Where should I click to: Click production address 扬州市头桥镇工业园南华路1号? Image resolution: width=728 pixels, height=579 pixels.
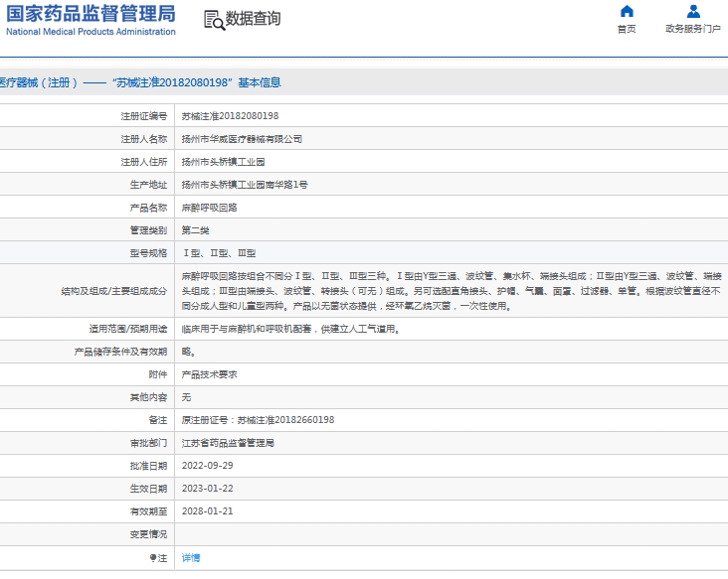pos(245,185)
